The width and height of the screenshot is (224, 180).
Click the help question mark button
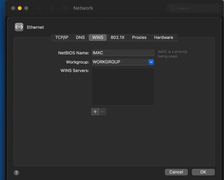click(17, 172)
